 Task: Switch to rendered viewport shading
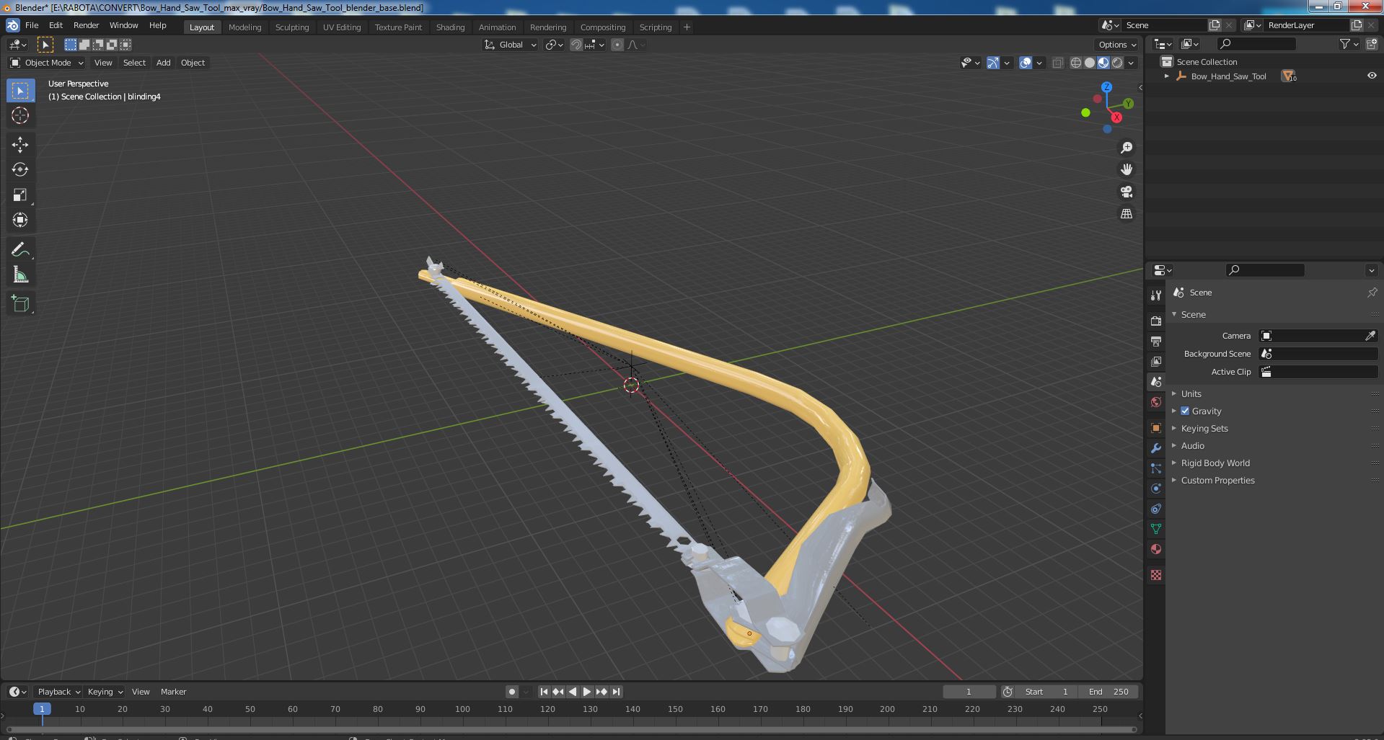point(1117,63)
